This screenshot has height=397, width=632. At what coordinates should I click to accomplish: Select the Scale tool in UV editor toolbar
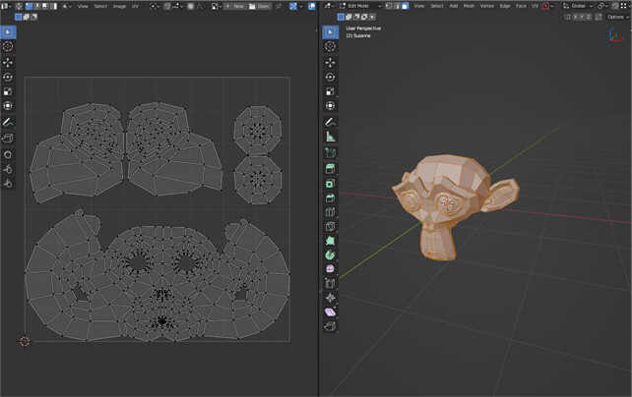pyautogui.click(x=8, y=91)
